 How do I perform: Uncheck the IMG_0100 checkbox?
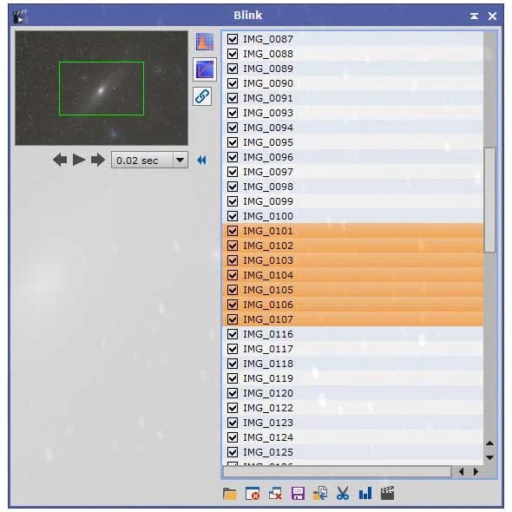[233, 216]
